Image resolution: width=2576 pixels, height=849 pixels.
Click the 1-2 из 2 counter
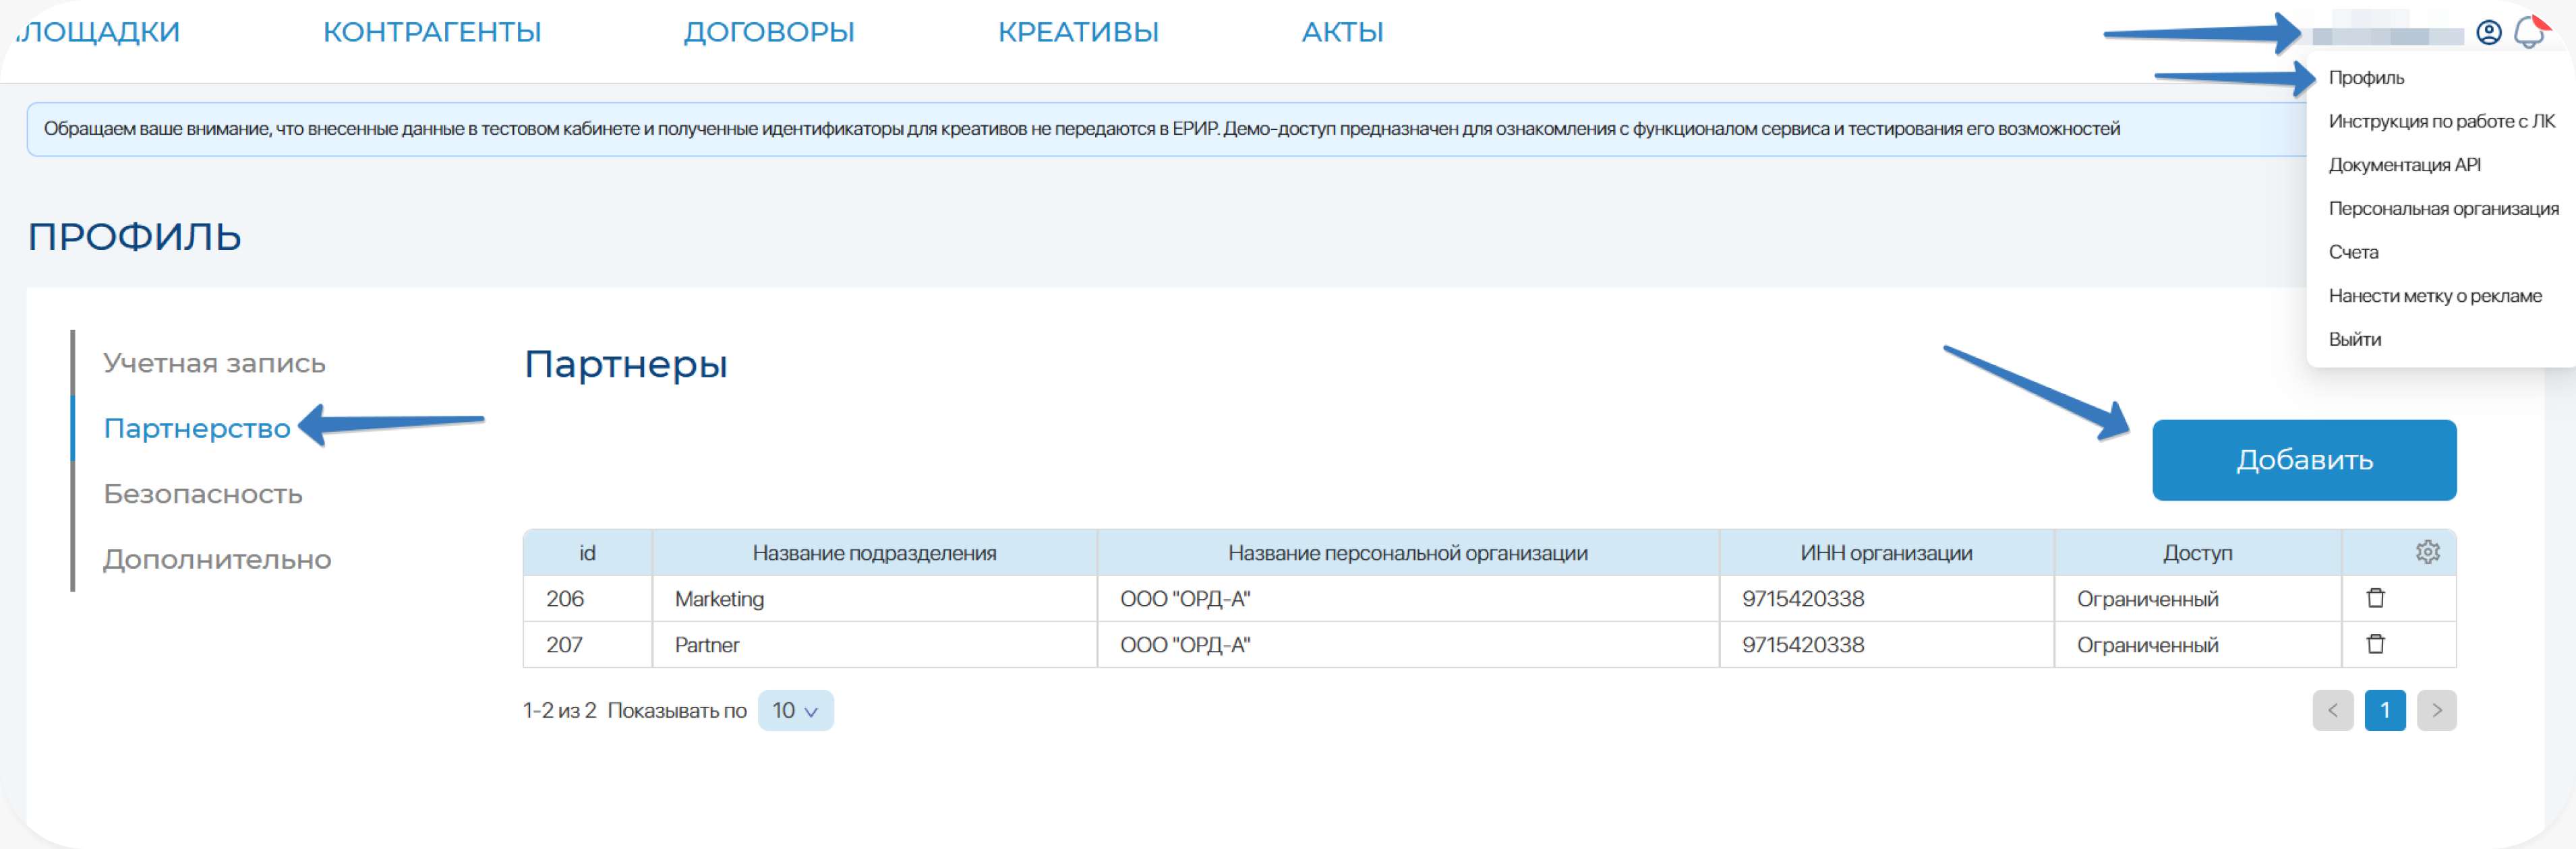pyautogui.click(x=559, y=710)
